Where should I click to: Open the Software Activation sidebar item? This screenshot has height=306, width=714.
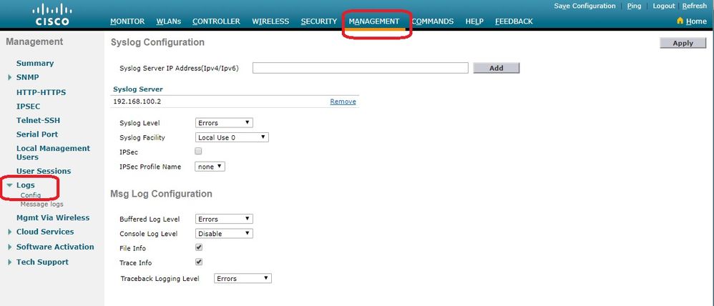click(55, 247)
